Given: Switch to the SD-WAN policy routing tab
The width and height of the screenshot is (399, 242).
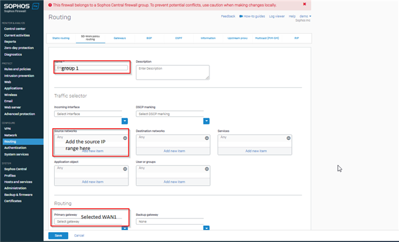Looking at the screenshot, I should coord(90,38).
